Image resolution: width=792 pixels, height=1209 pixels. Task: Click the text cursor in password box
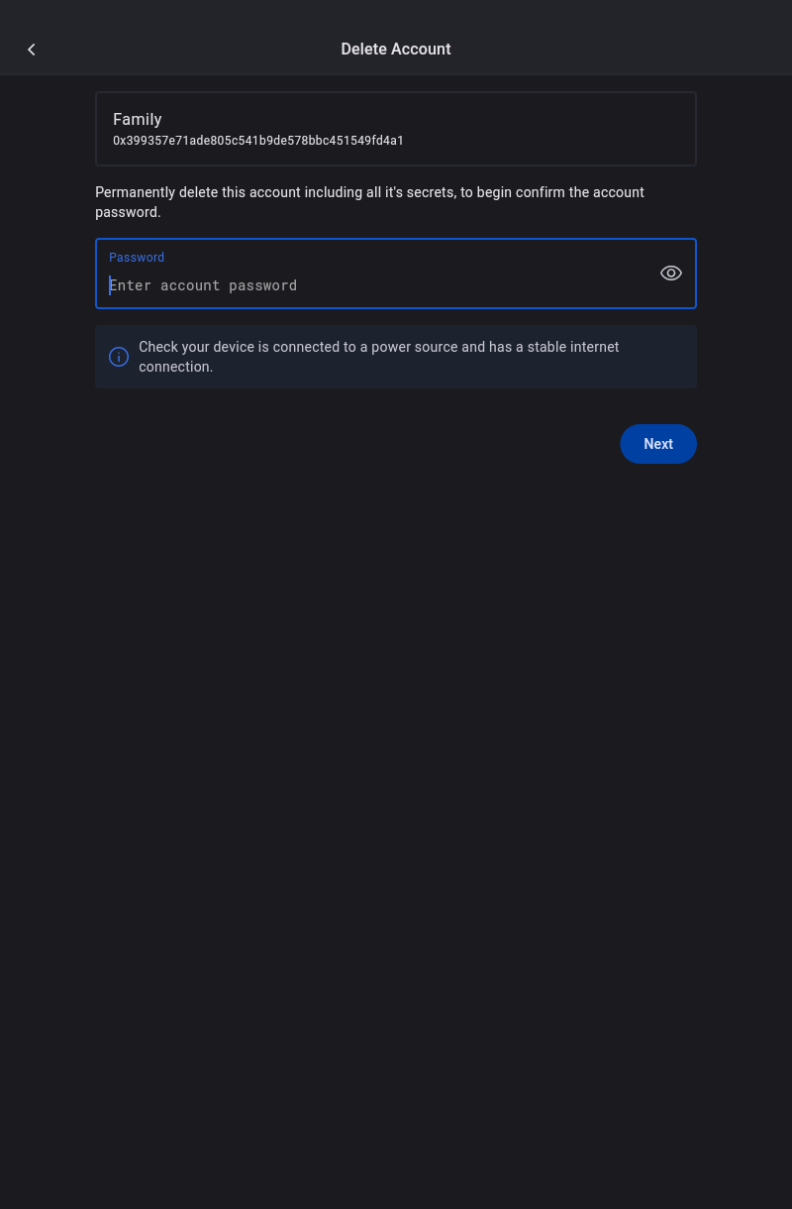[110, 285]
